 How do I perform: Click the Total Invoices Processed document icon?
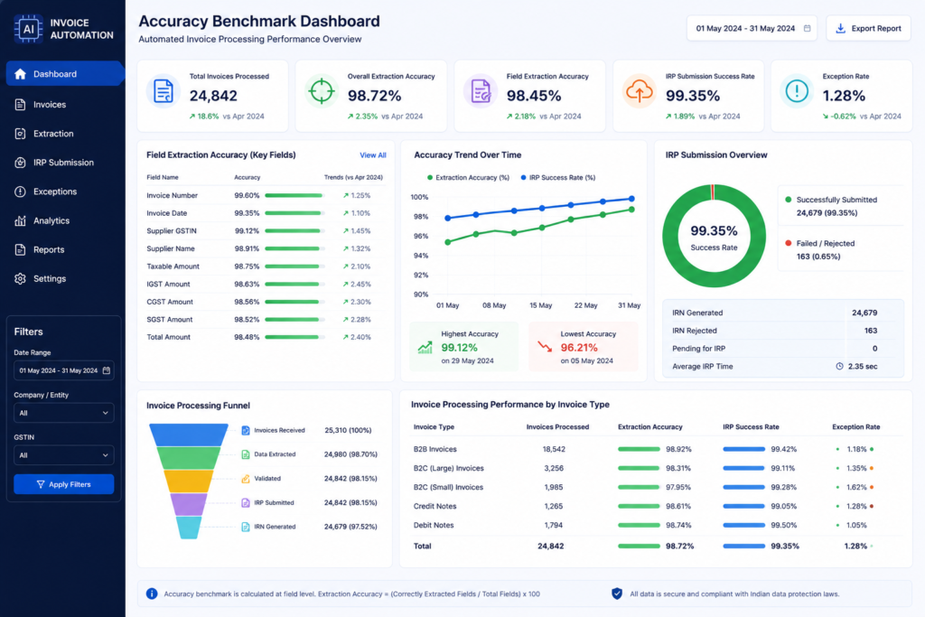point(164,91)
